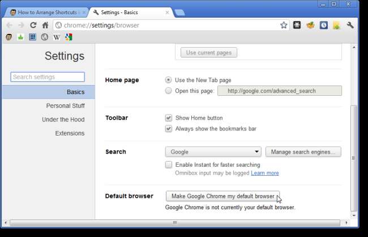
Task: Select 'Open this page' radio button
Action: pyautogui.click(x=169, y=91)
